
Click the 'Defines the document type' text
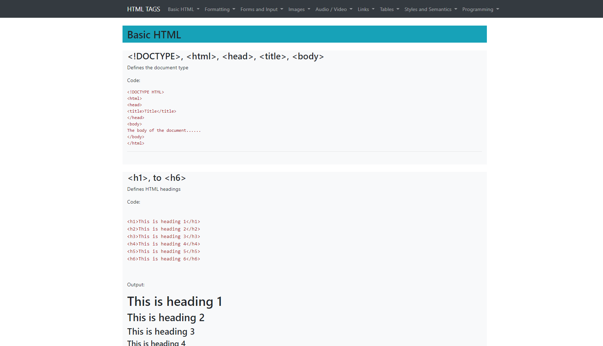[x=158, y=67]
